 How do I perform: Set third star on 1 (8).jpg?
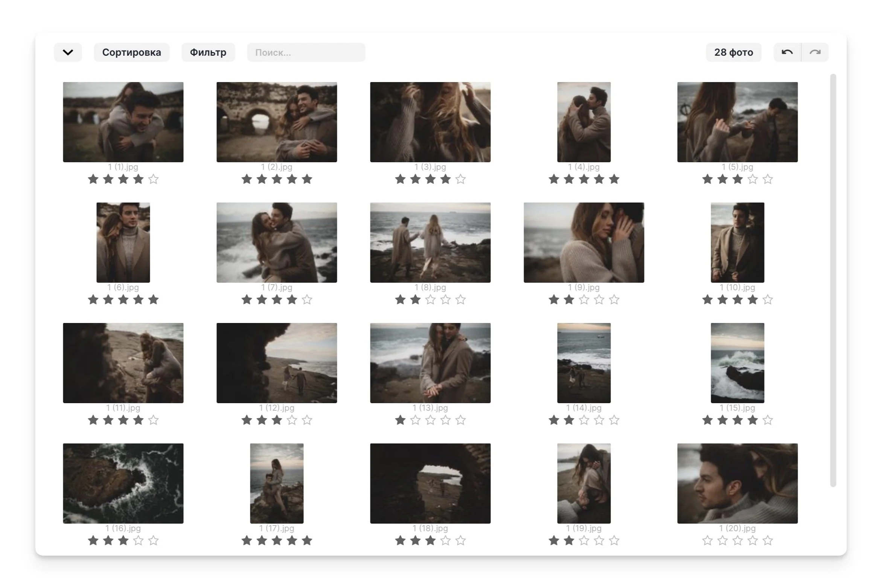(x=430, y=300)
